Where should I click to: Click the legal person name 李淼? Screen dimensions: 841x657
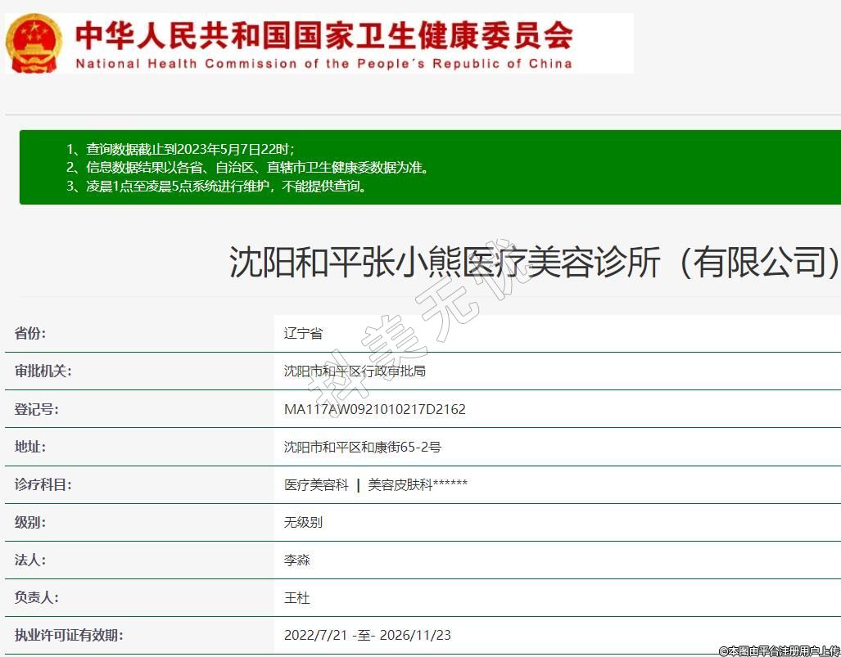coord(296,560)
